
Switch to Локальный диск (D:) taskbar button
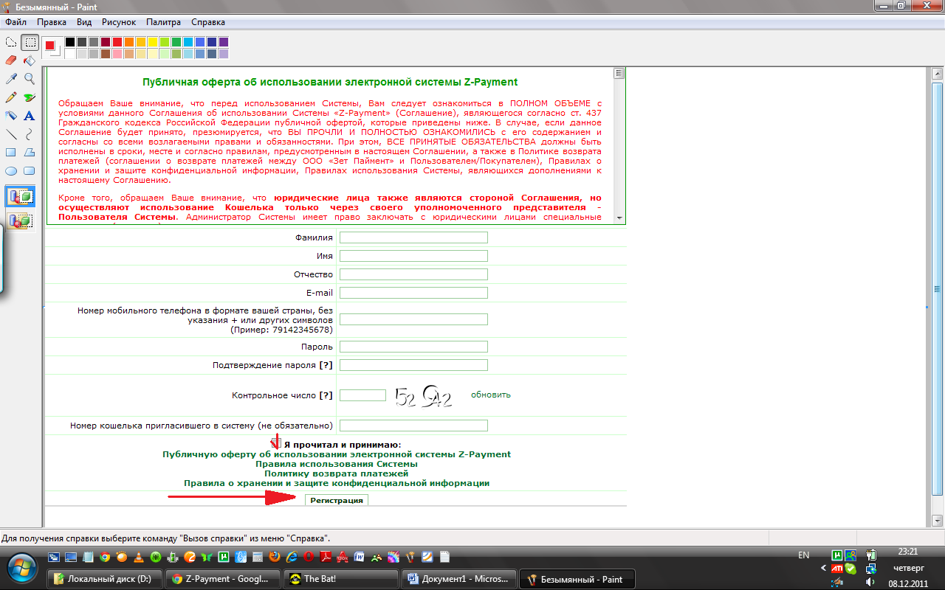tap(105, 579)
